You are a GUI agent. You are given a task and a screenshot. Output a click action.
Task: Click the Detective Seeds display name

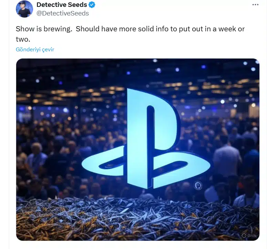(x=62, y=5)
